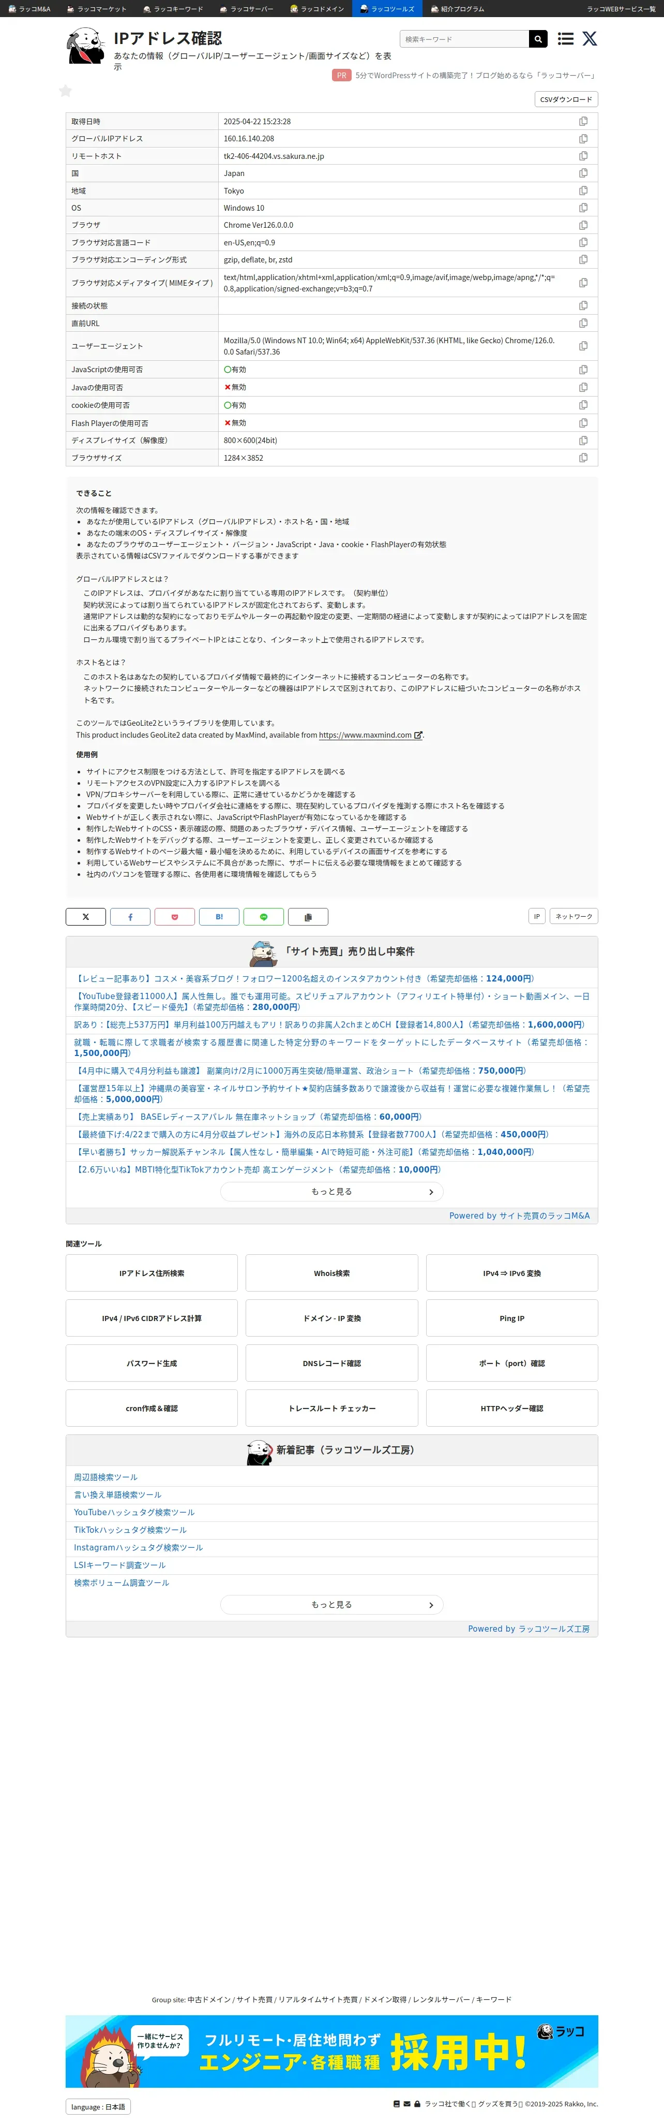Bookmark with Hatena B! button

point(219,916)
